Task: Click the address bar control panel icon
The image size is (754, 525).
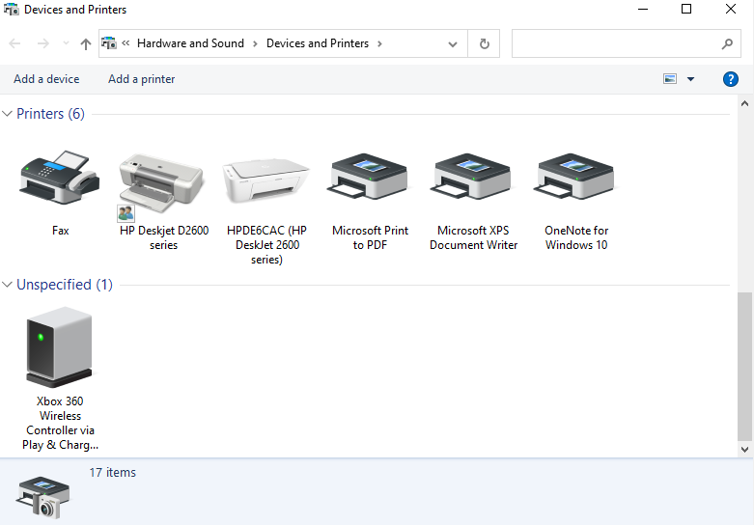Action: click(109, 43)
